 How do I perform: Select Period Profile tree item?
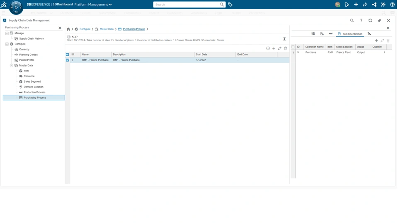click(27, 60)
